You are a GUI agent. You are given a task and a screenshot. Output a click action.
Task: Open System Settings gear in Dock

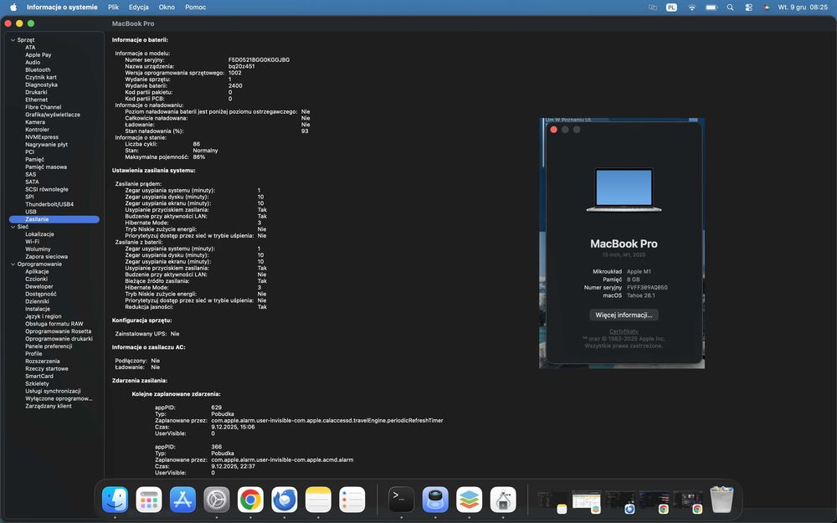217,500
